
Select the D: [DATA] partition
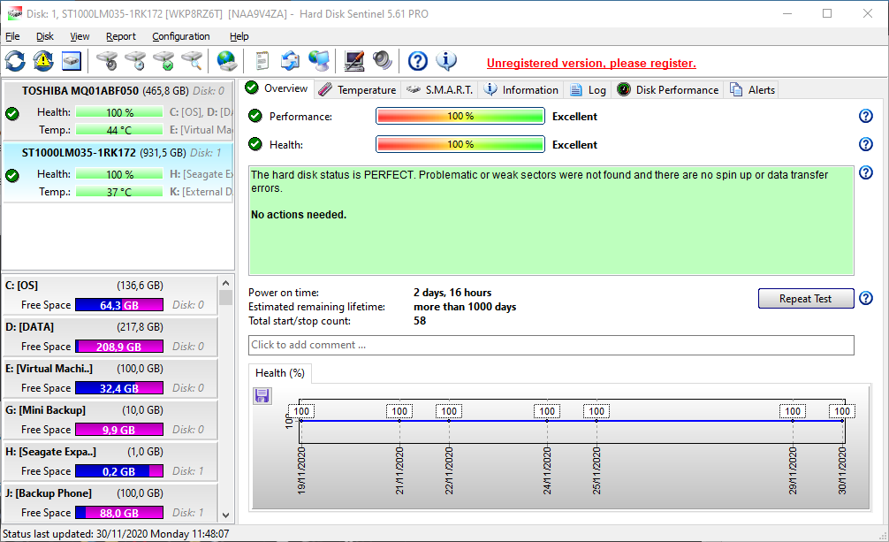coord(110,337)
